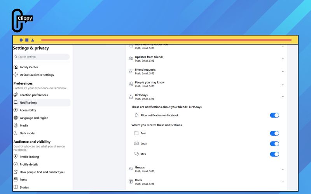Expand the partially visible top section chevron
311x194 pixels.
(283, 46)
